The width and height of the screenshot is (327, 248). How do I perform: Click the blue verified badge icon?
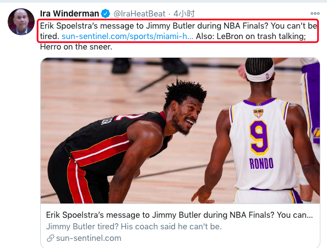(x=106, y=14)
